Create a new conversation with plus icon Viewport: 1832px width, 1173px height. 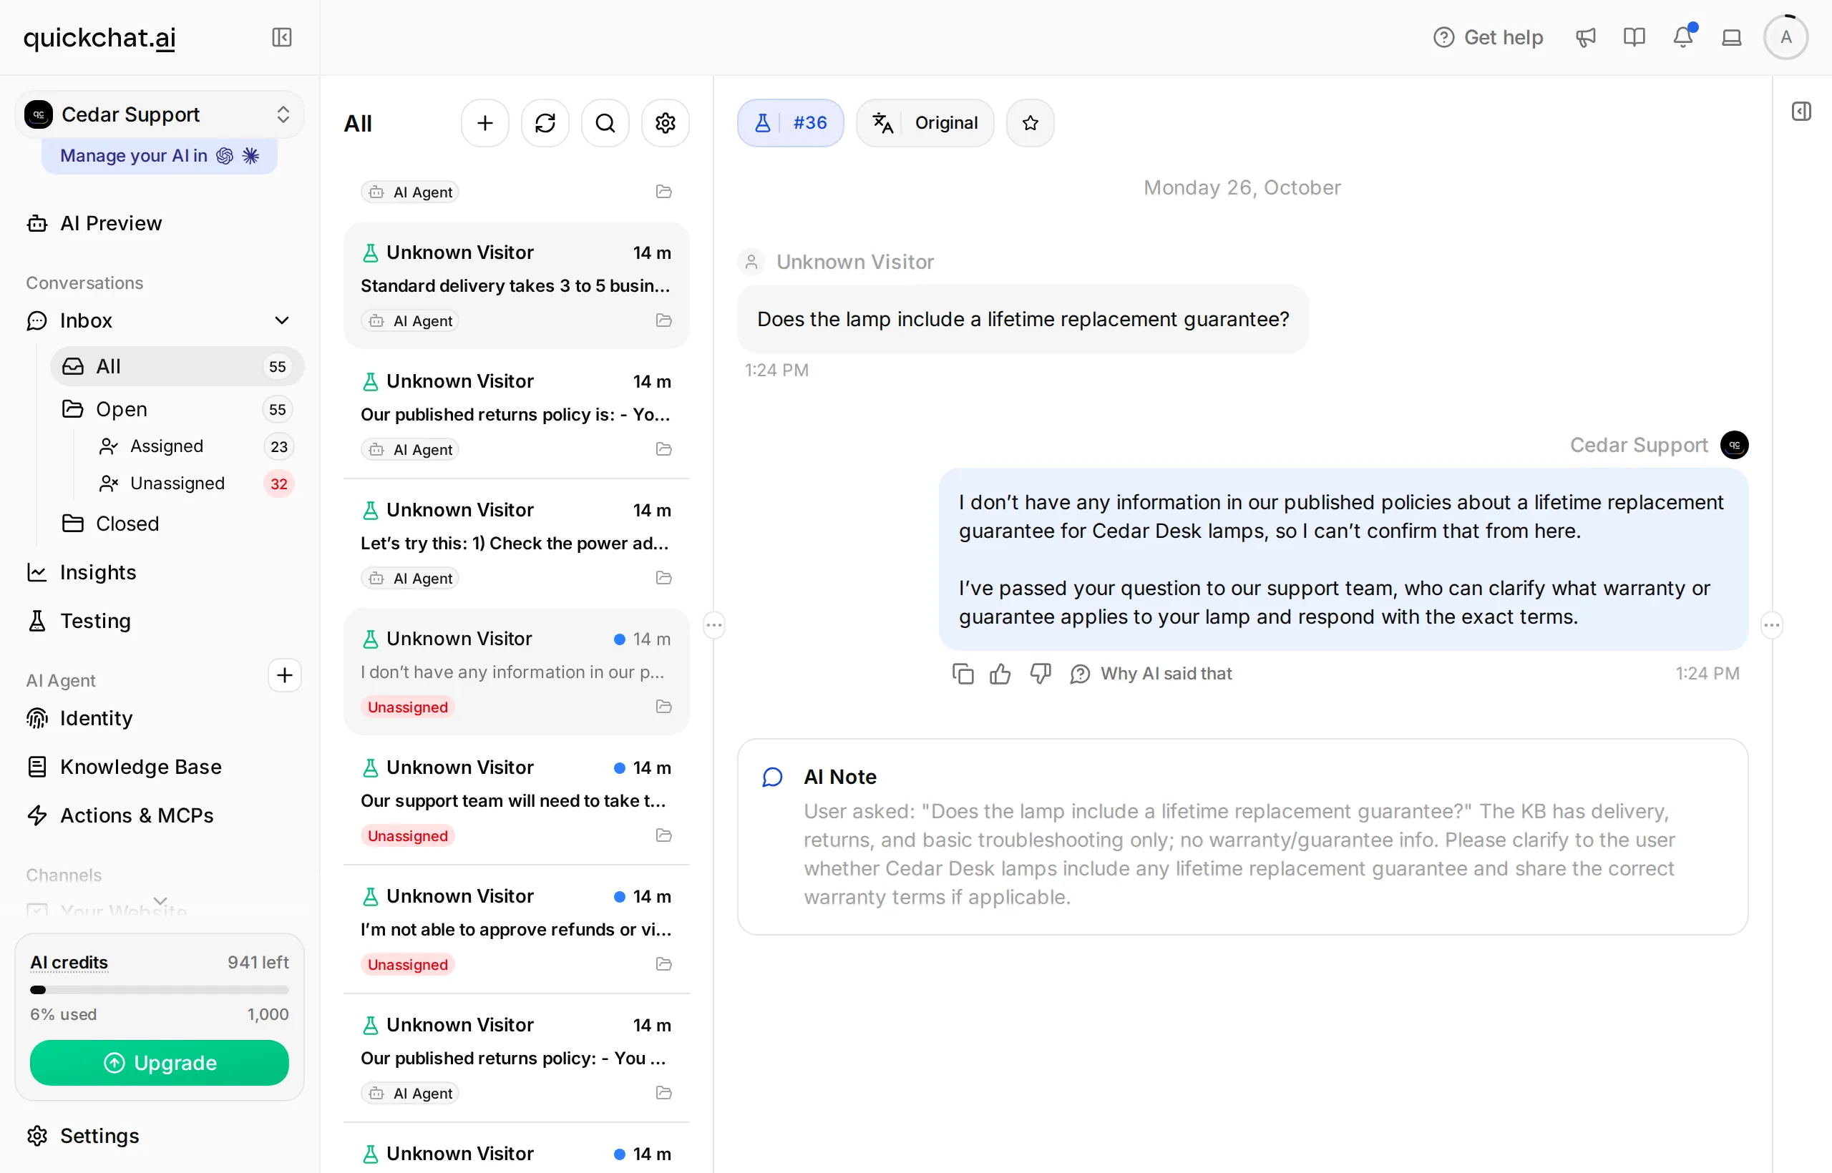484,122
